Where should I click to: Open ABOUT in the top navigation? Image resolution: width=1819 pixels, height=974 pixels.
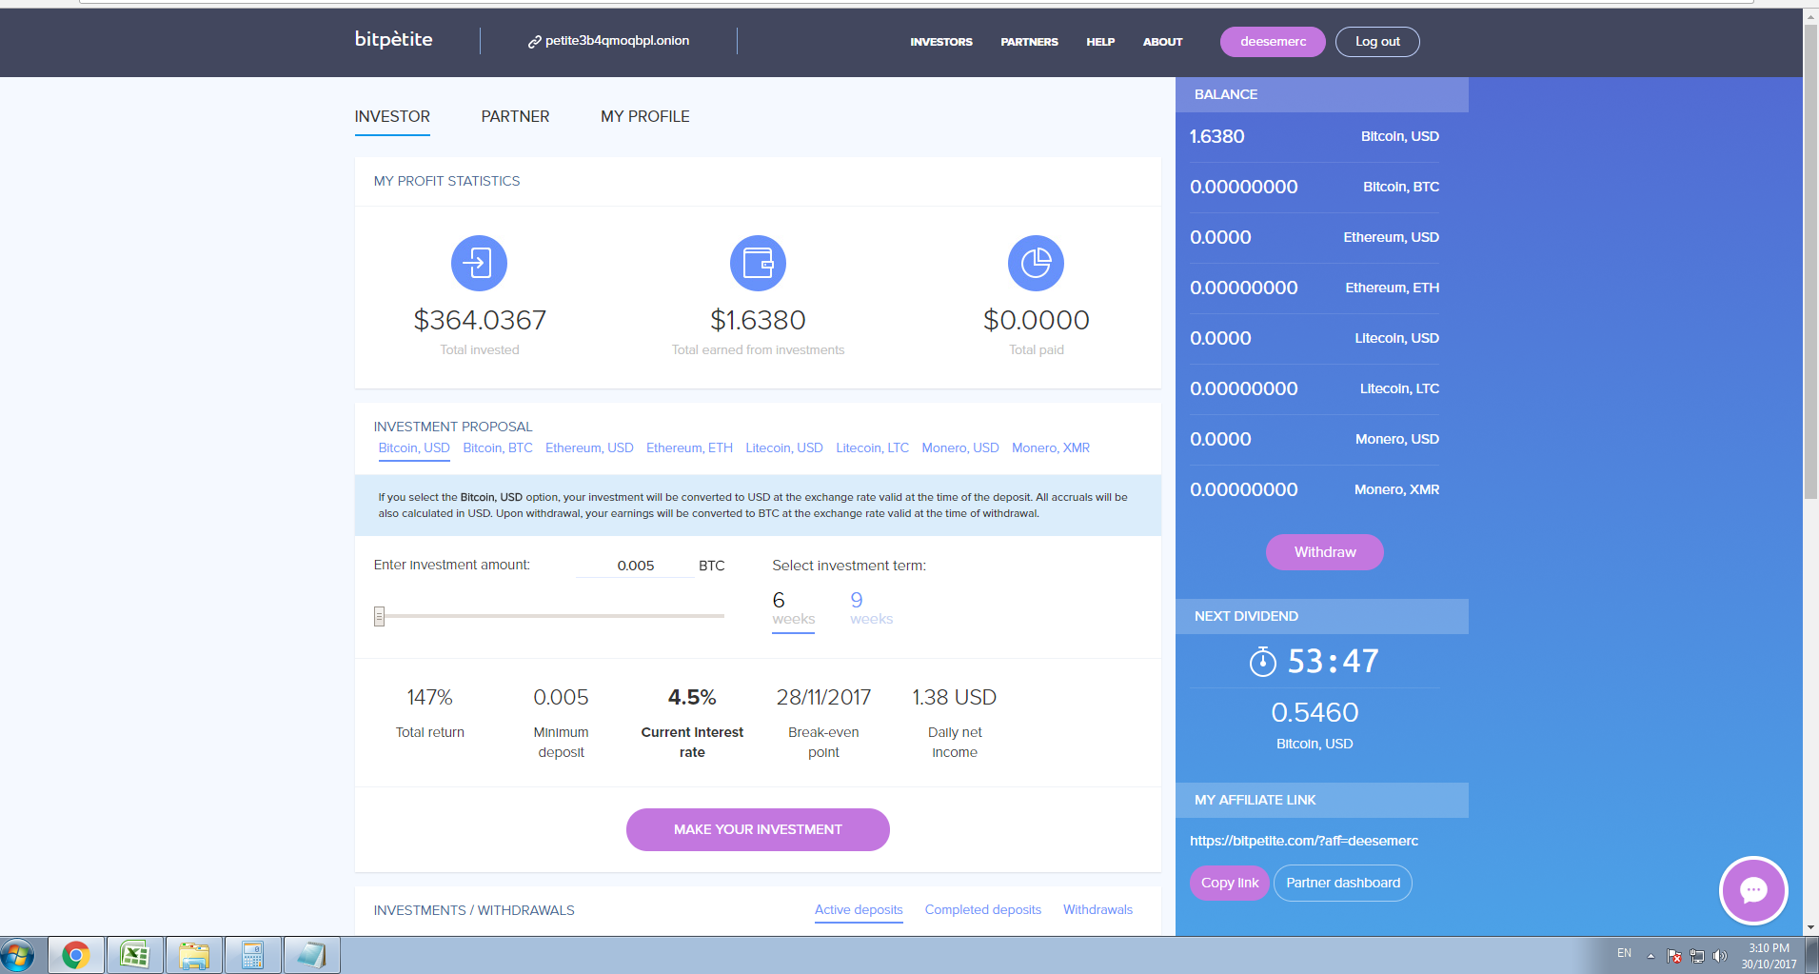click(1162, 42)
